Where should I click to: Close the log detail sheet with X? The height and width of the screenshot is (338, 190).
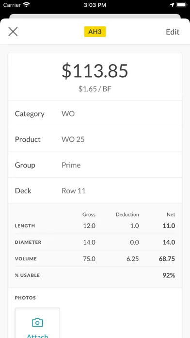(x=13, y=32)
